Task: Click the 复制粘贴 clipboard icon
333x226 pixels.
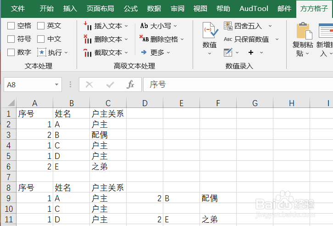Action: pyautogui.click(x=305, y=31)
